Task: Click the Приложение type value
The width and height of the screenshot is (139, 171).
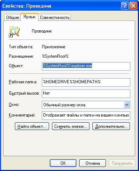Action: 53,47
